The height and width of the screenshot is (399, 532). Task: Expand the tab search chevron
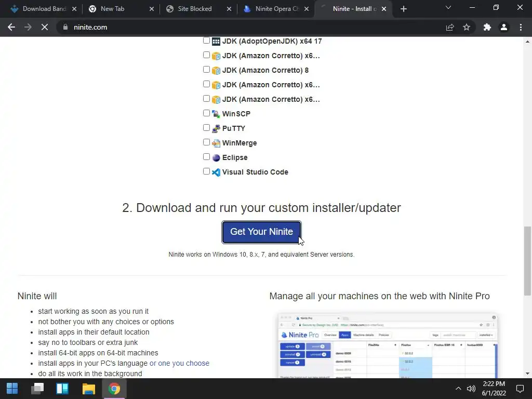click(x=448, y=7)
